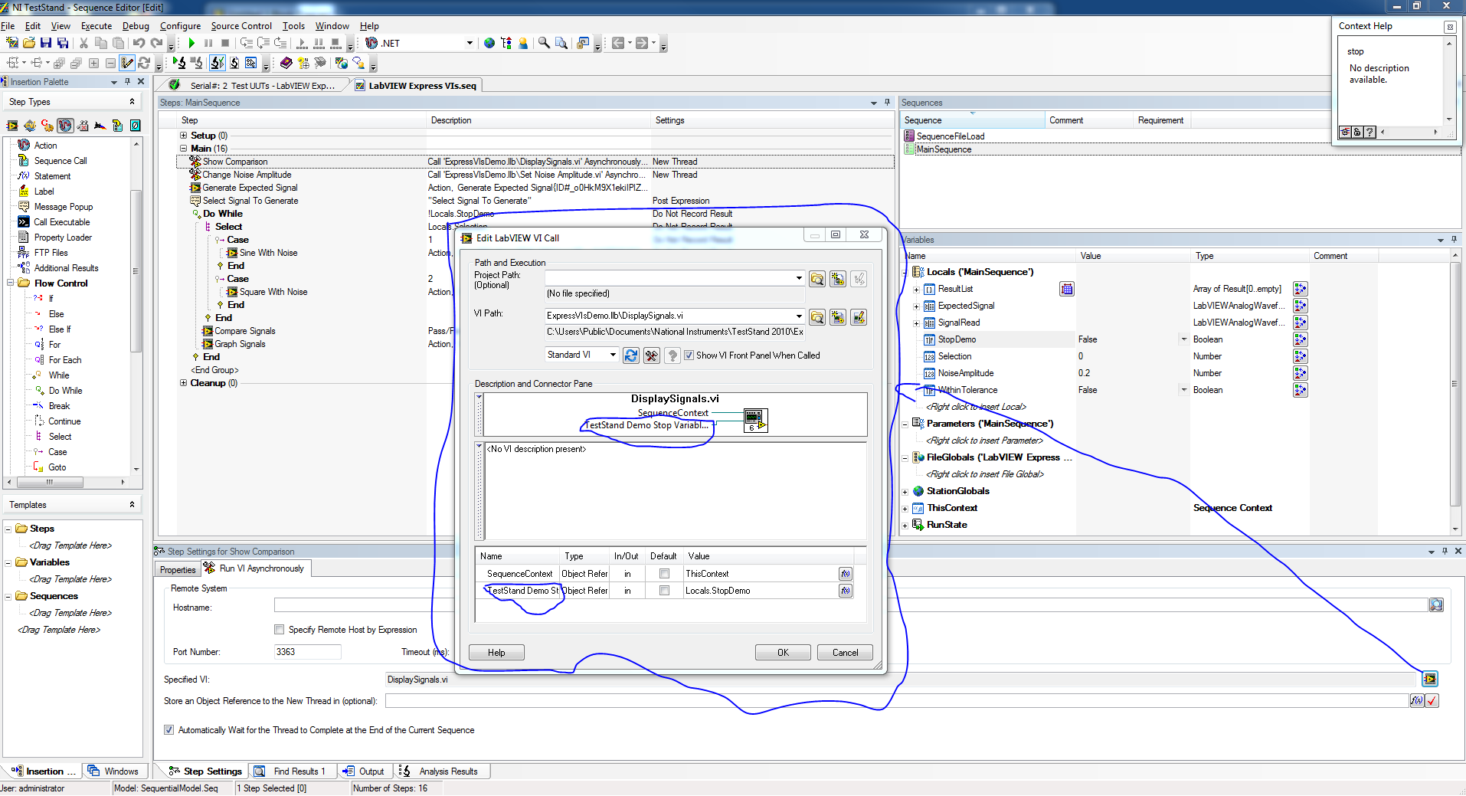This screenshot has height=796, width=1466.
Task: Expand StationGlobals in Variables pane
Action: (x=905, y=492)
